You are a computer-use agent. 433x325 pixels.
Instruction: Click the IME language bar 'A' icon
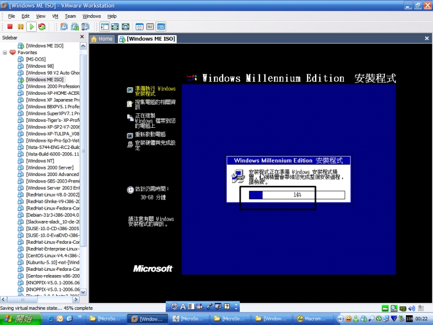coord(183,307)
